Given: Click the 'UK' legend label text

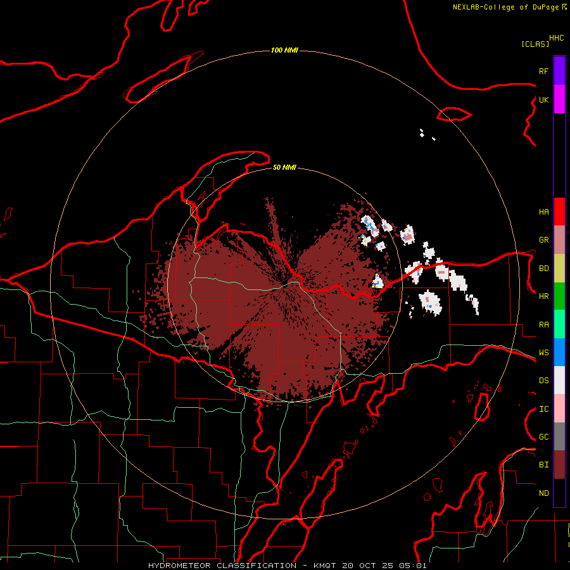Looking at the screenshot, I should click(543, 99).
